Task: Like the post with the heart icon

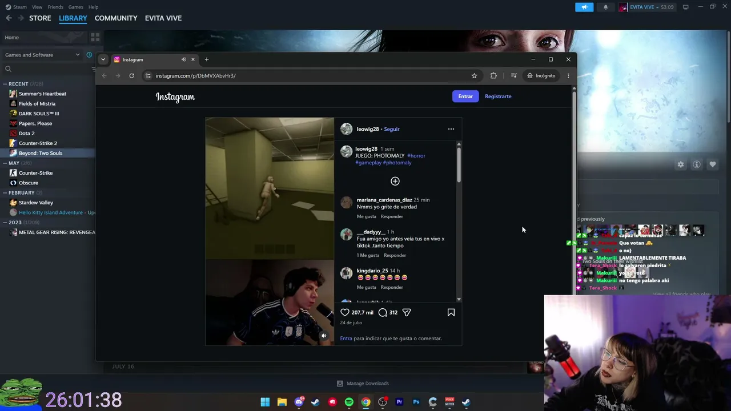Action: click(344, 312)
